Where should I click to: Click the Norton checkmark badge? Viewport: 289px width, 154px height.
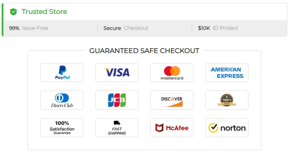(227, 127)
